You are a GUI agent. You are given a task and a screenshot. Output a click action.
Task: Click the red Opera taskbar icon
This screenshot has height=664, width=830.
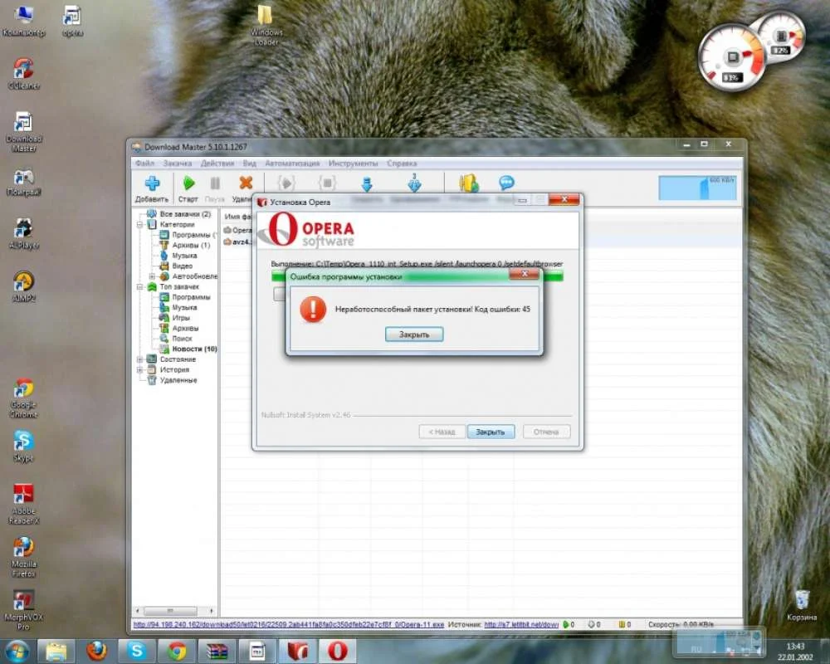(338, 652)
